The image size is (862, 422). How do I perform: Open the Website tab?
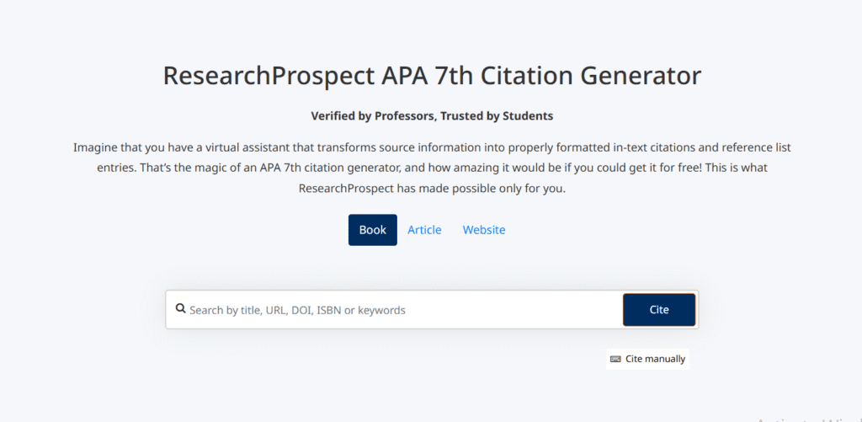[x=484, y=230]
